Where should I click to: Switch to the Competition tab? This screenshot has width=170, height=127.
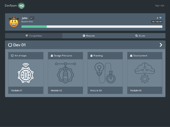tap(34, 36)
